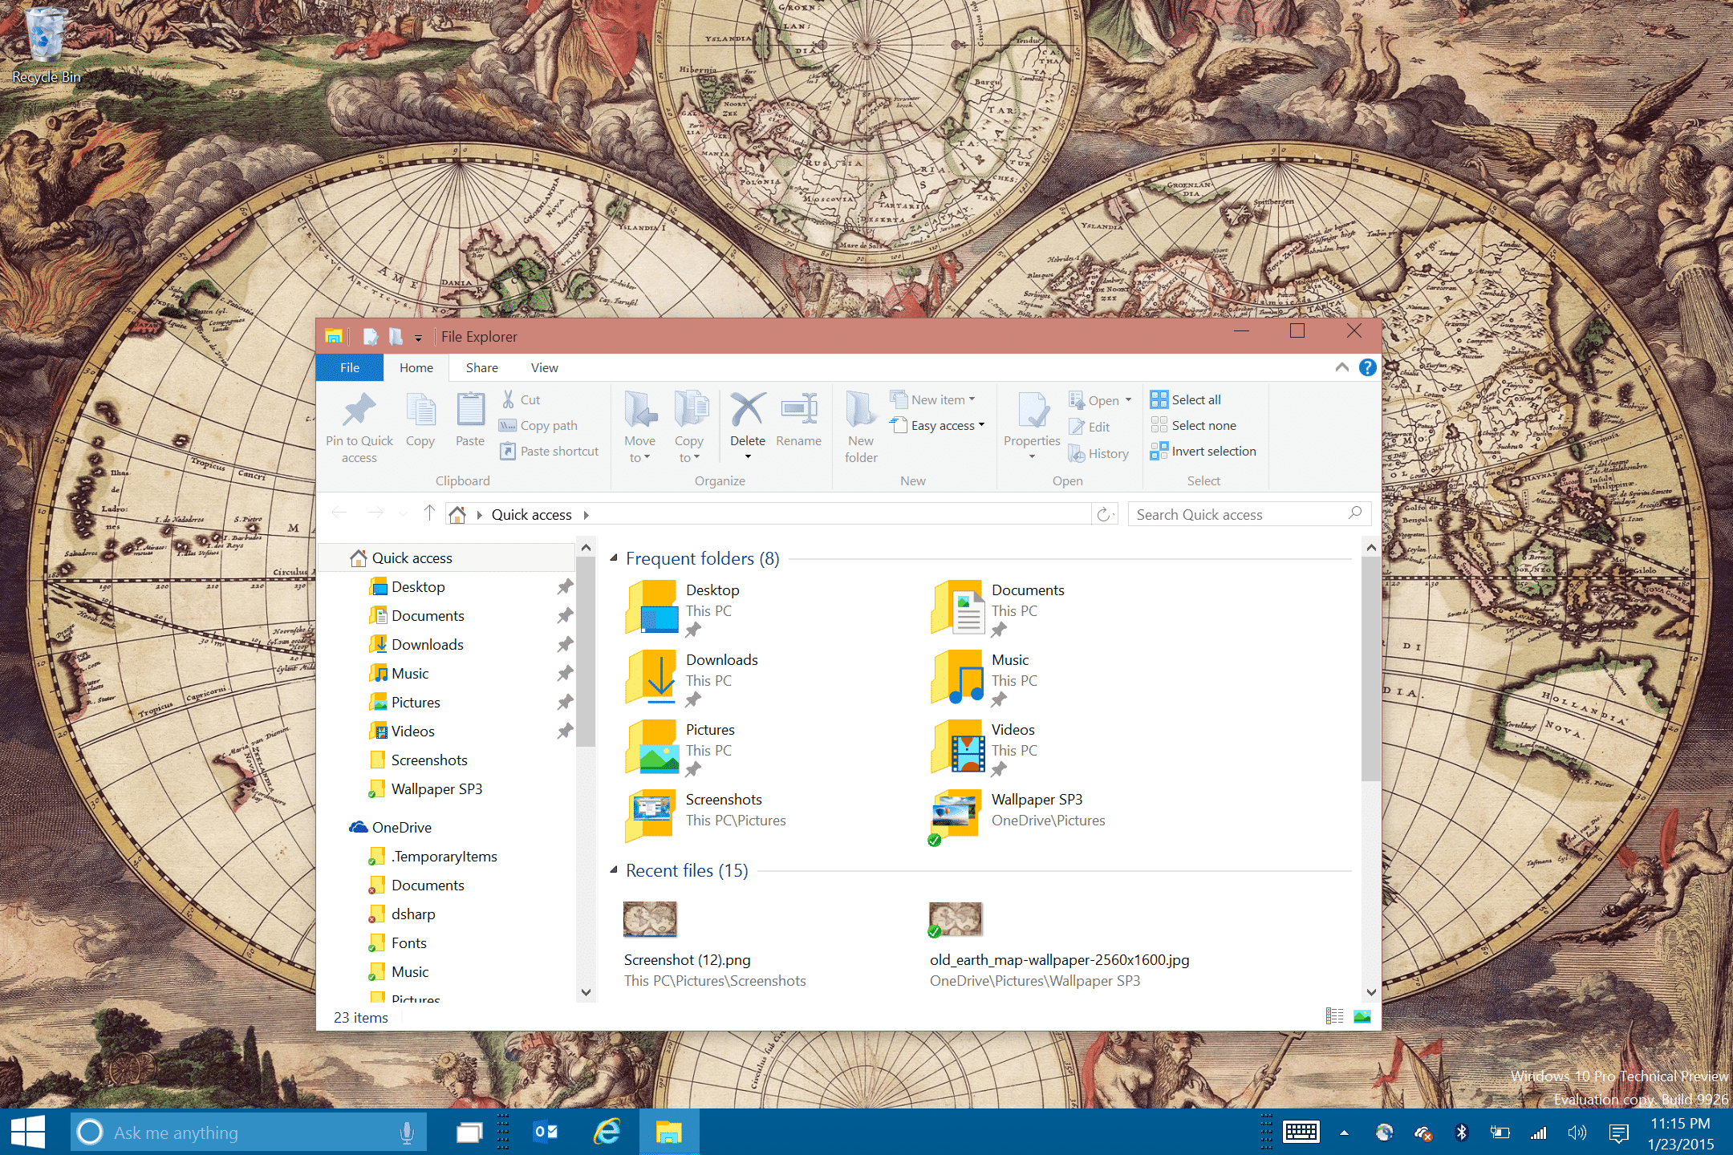Click the search magnifier icon
Viewport: 1733px width, 1155px height.
[x=1355, y=513]
